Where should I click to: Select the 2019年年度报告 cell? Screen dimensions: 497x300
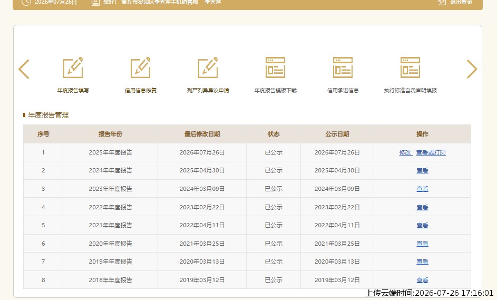pyautogui.click(x=110, y=262)
